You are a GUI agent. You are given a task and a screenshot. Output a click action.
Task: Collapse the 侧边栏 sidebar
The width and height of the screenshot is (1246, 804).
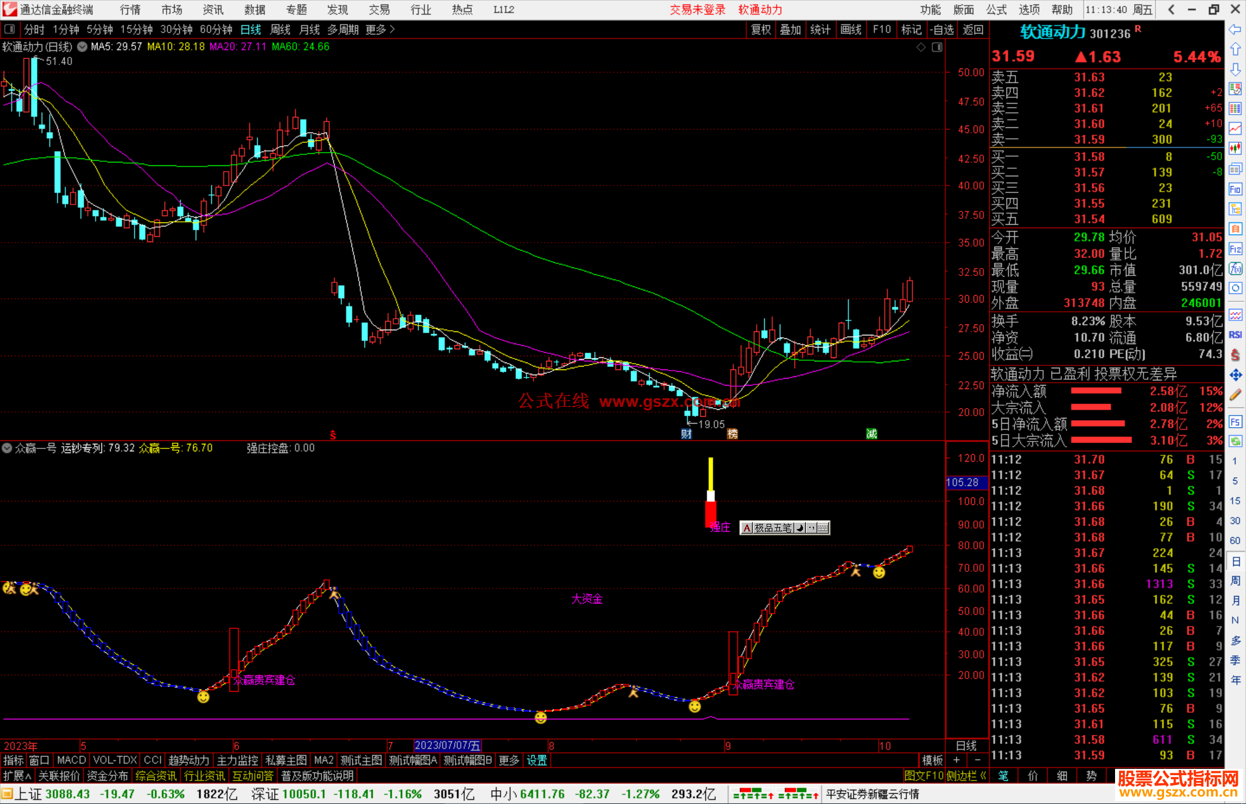[967, 776]
